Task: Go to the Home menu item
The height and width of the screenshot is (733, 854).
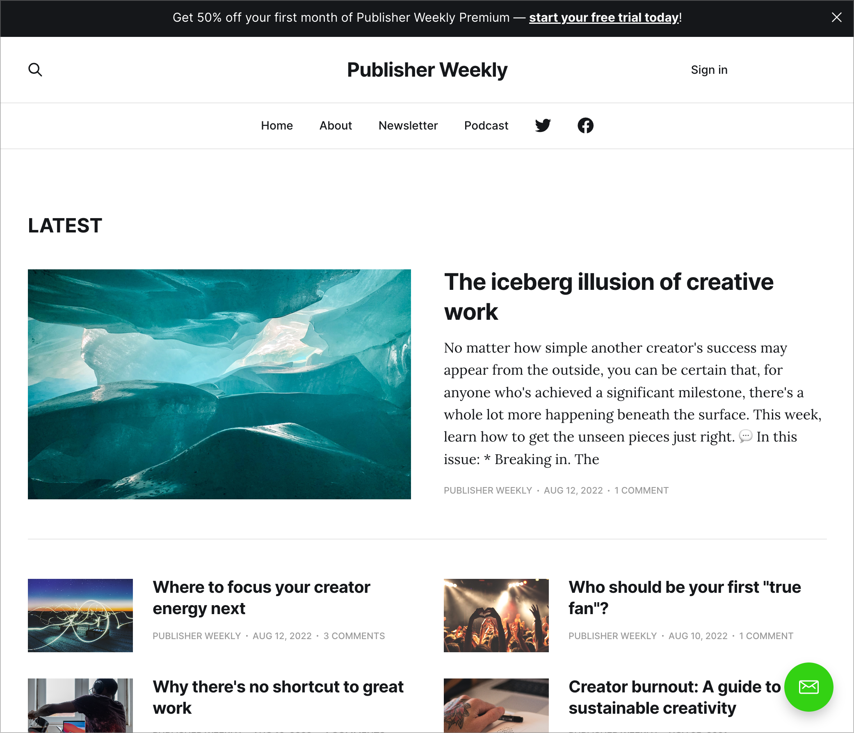Action: pyautogui.click(x=277, y=125)
